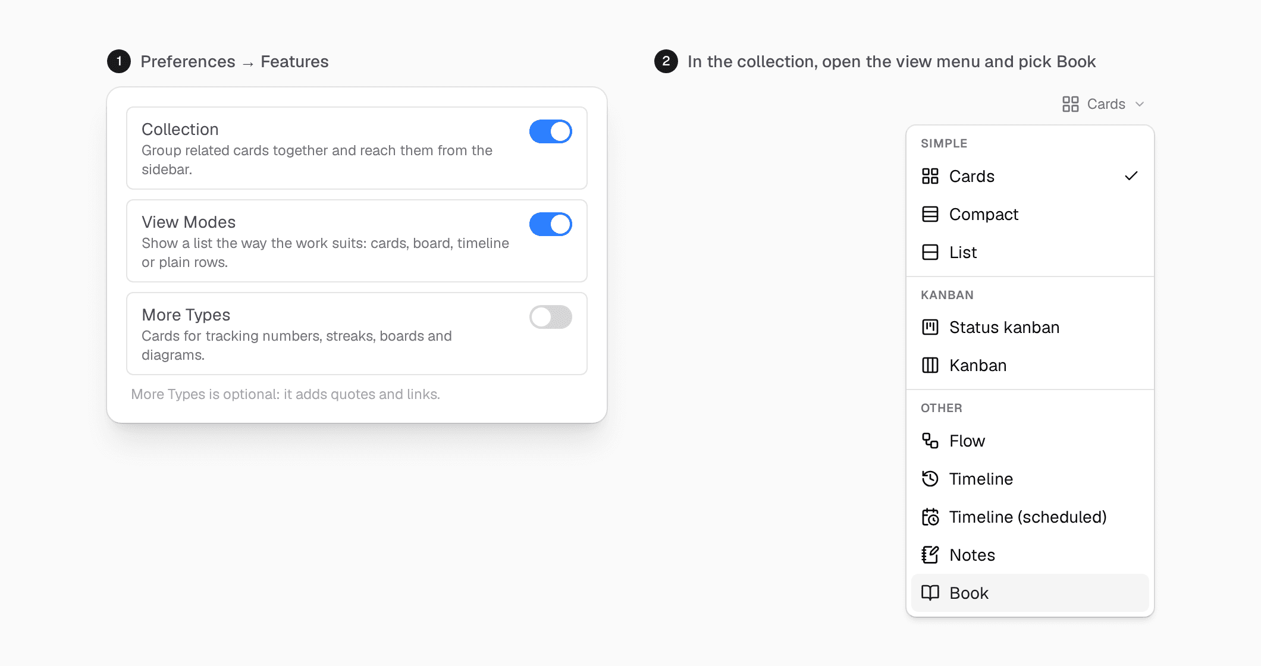Click the Notes notebook icon

pos(930,555)
